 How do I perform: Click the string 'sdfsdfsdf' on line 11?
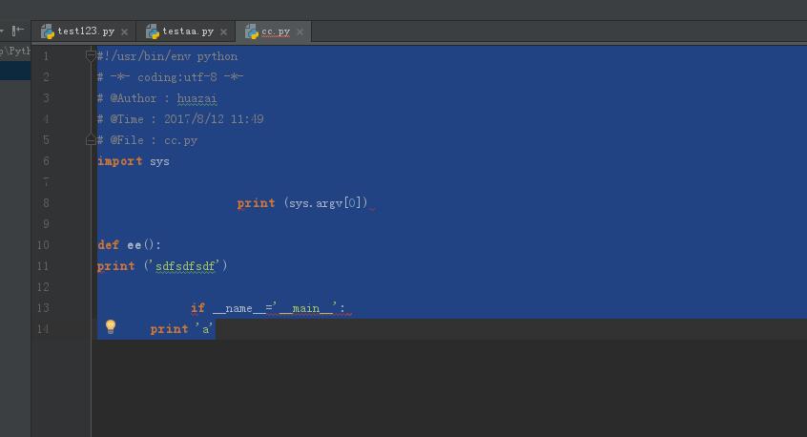point(185,266)
